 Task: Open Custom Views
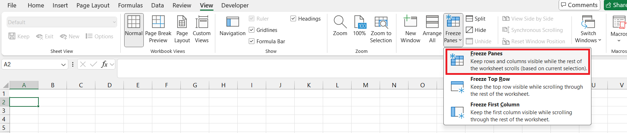202,30
